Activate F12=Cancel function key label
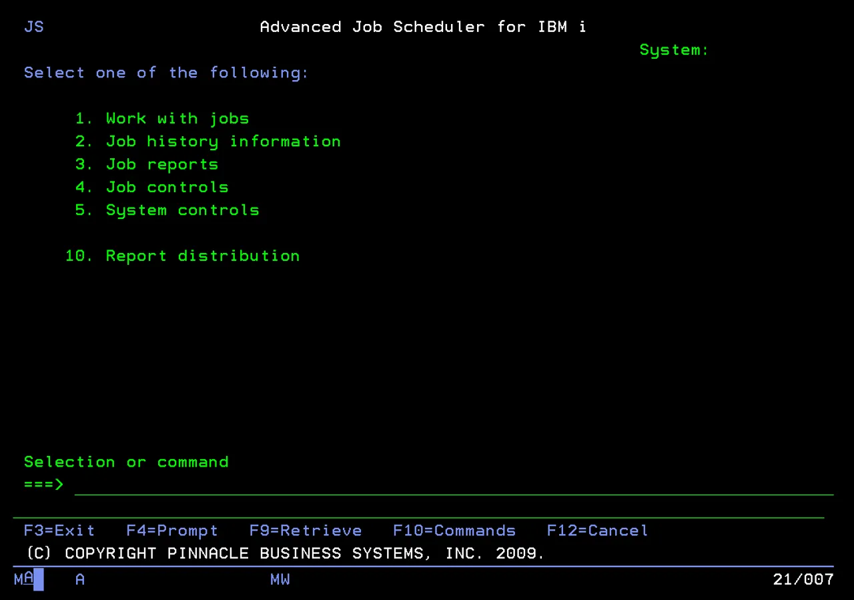Viewport: 854px width, 600px height. click(596, 530)
